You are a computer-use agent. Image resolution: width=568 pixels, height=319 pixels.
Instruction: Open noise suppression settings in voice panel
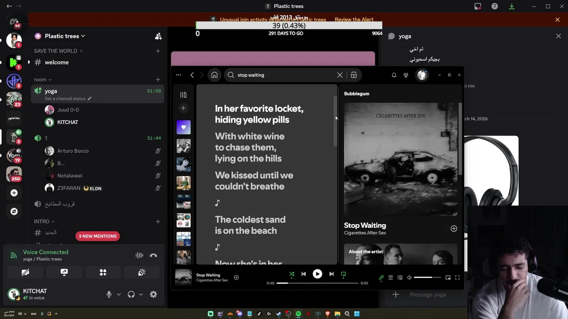pos(139,255)
